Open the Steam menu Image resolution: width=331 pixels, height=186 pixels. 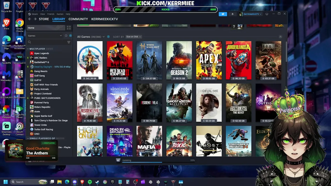33,14
